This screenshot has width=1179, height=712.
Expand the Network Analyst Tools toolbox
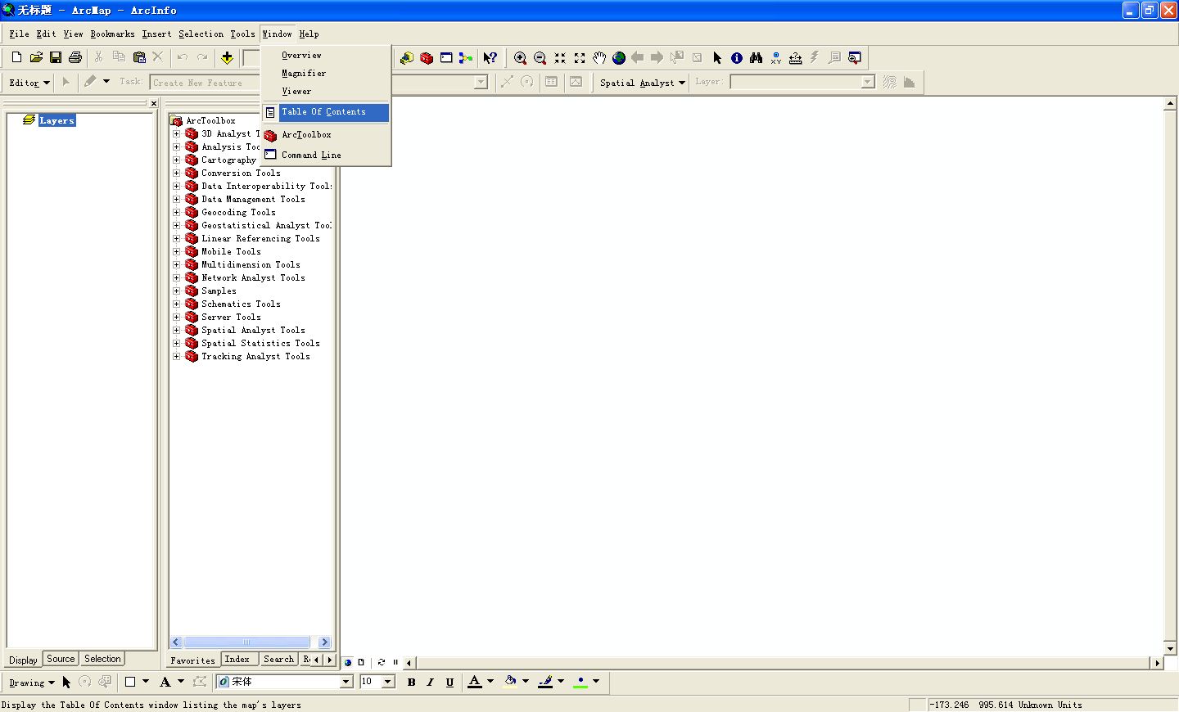[176, 277]
